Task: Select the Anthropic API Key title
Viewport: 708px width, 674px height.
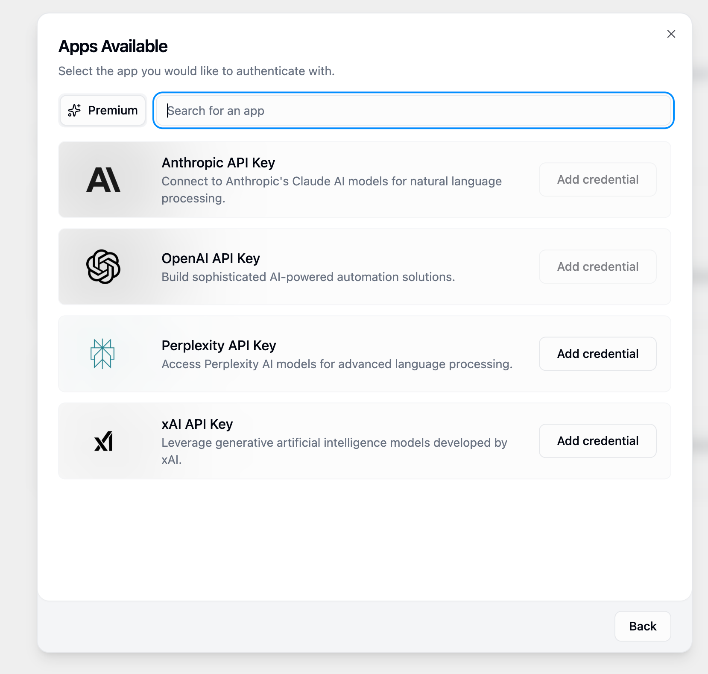Action: pos(218,163)
